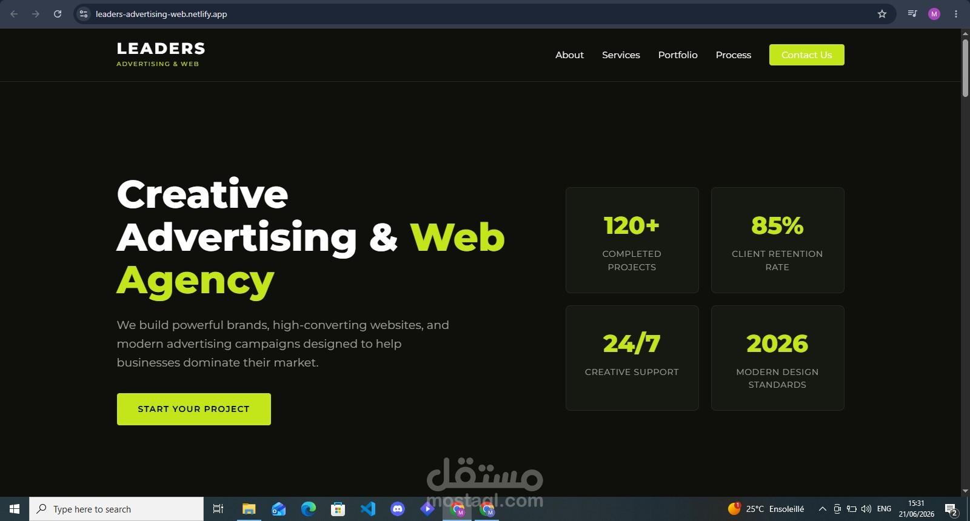Show hidden tray icons chevron
This screenshot has height=521, width=970.
[x=822, y=509]
